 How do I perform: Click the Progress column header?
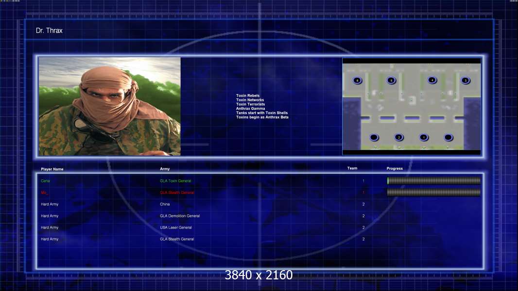395,168
